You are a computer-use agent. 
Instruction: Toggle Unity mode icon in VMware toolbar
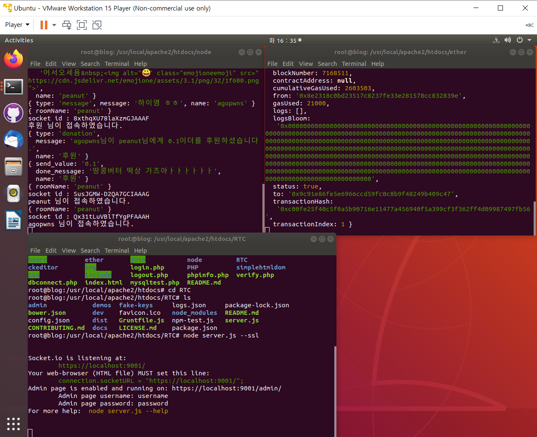click(x=97, y=25)
